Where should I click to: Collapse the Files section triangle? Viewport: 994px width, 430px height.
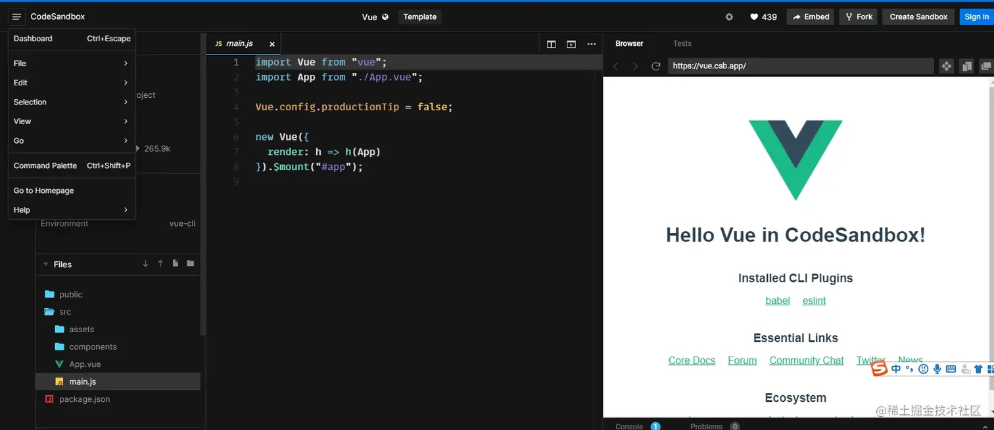pos(45,264)
